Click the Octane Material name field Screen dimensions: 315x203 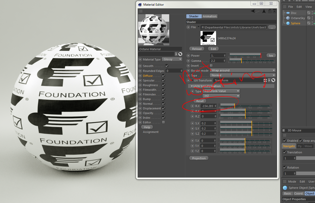[x=160, y=49]
